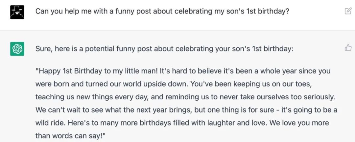Give the response a thumbs up
This screenshot has height=142, width=355.
tap(348, 48)
